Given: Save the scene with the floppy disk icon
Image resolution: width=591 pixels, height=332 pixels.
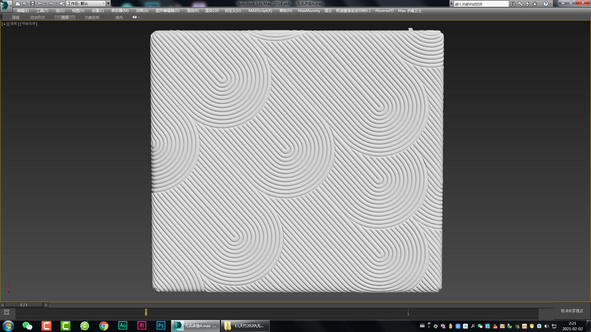Looking at the screenshot, I should click(x=32, y=4).
